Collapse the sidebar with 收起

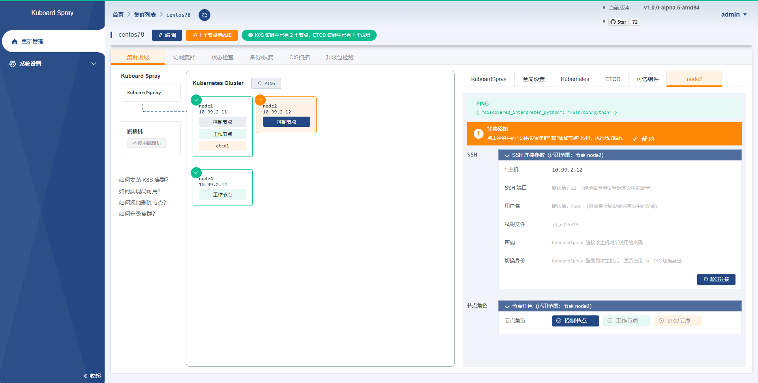point(92,376)
